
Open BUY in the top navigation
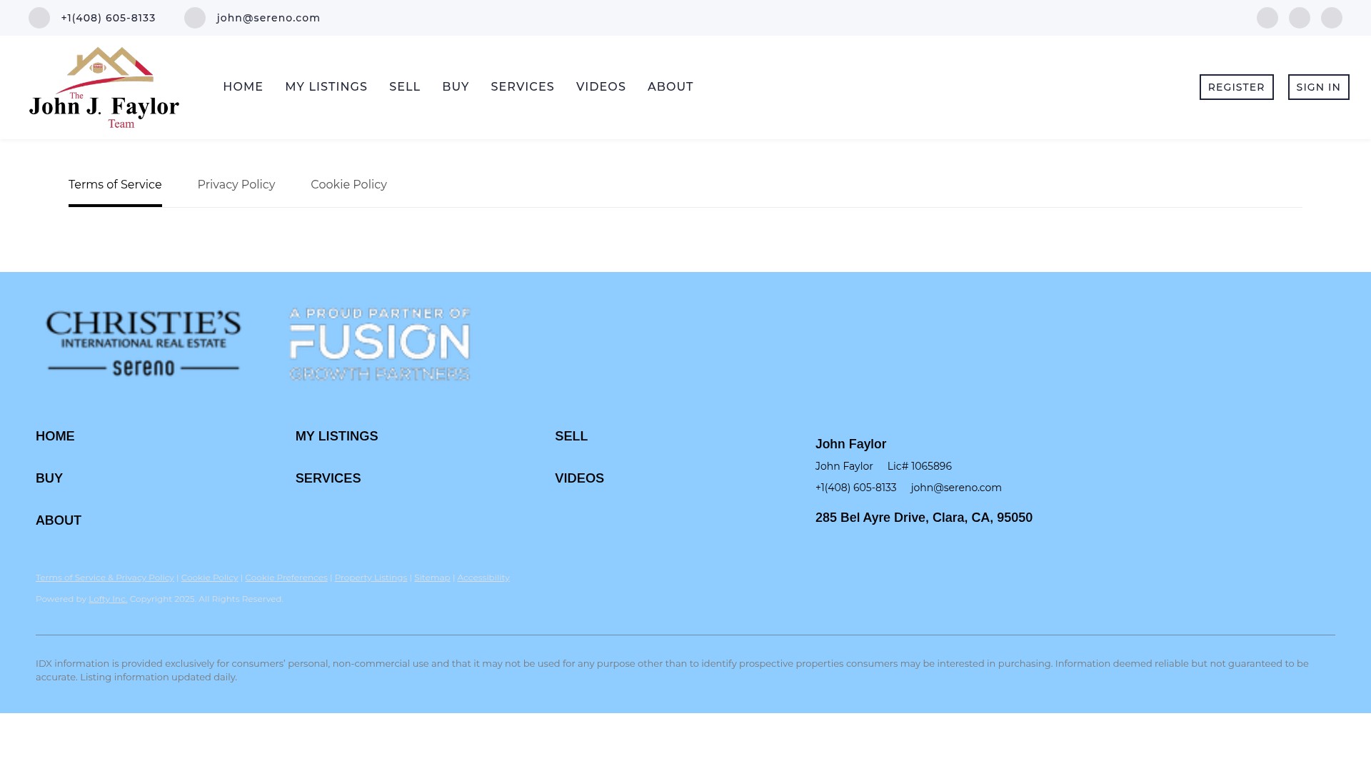click(x=456, y=87)
